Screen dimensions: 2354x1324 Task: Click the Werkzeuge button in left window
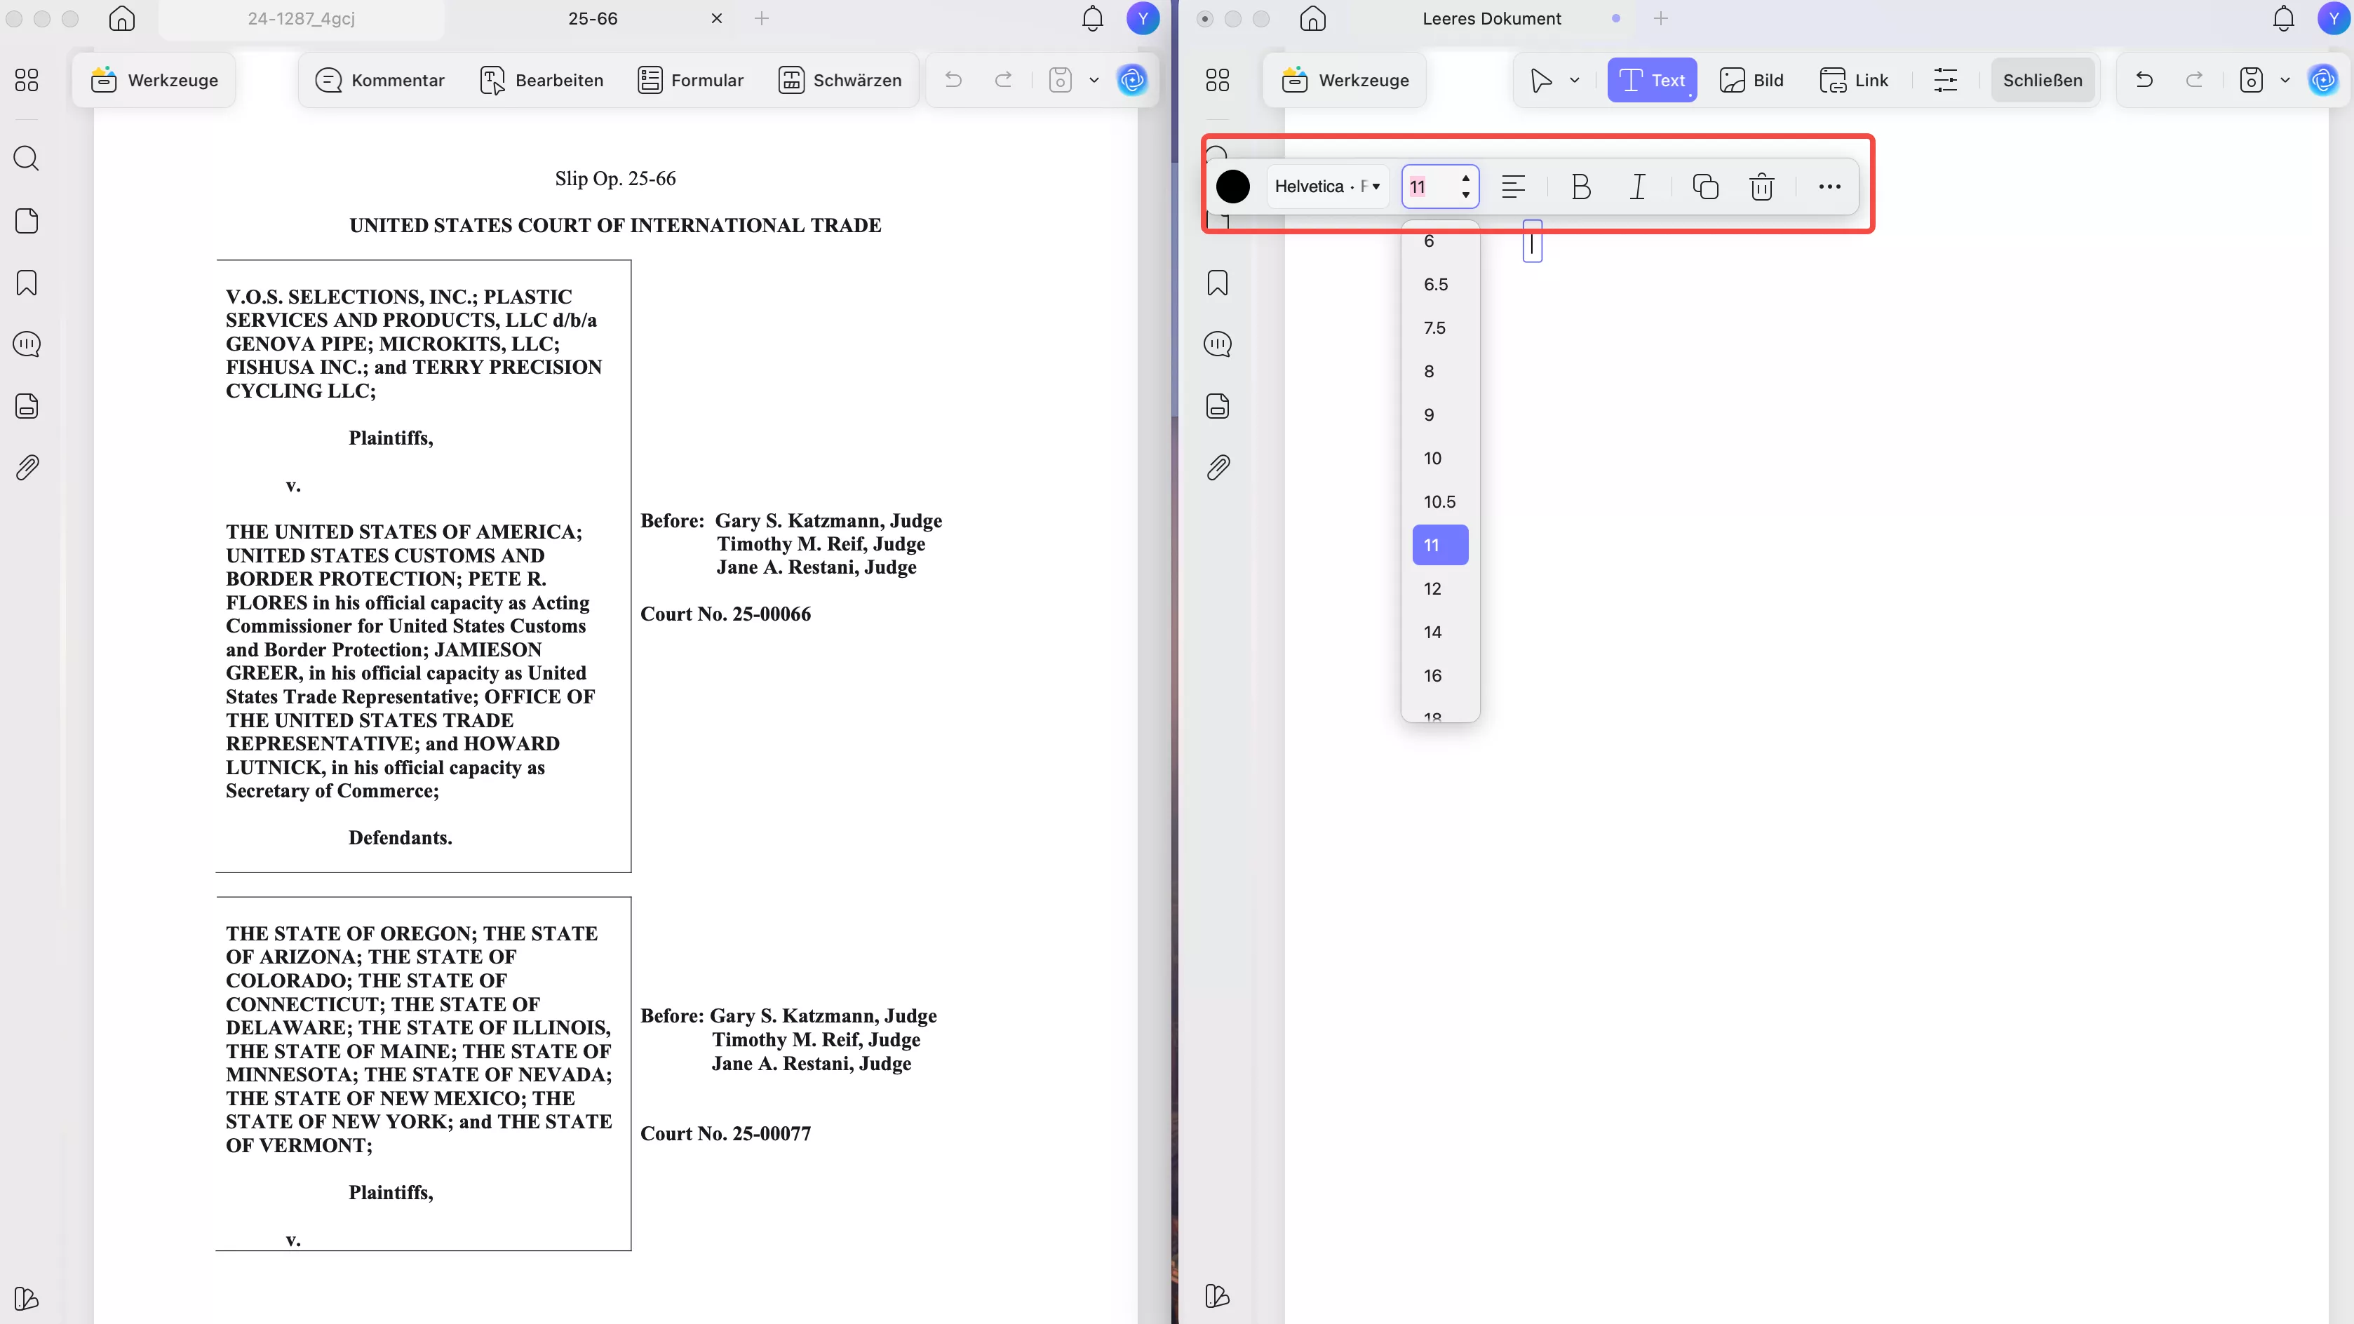click(x=154, y=81)
